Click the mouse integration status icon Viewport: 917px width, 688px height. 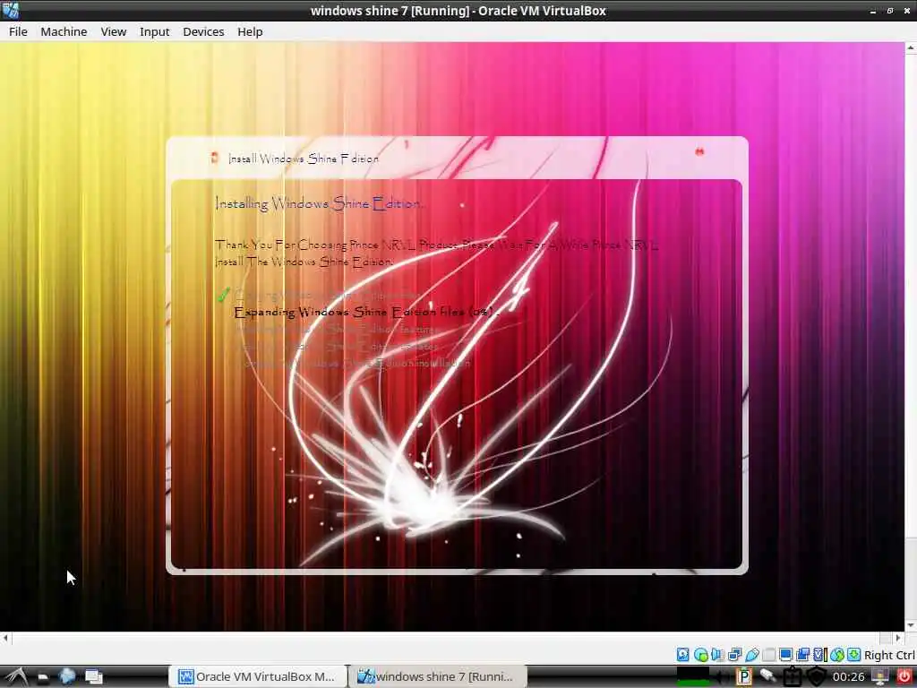837,655
